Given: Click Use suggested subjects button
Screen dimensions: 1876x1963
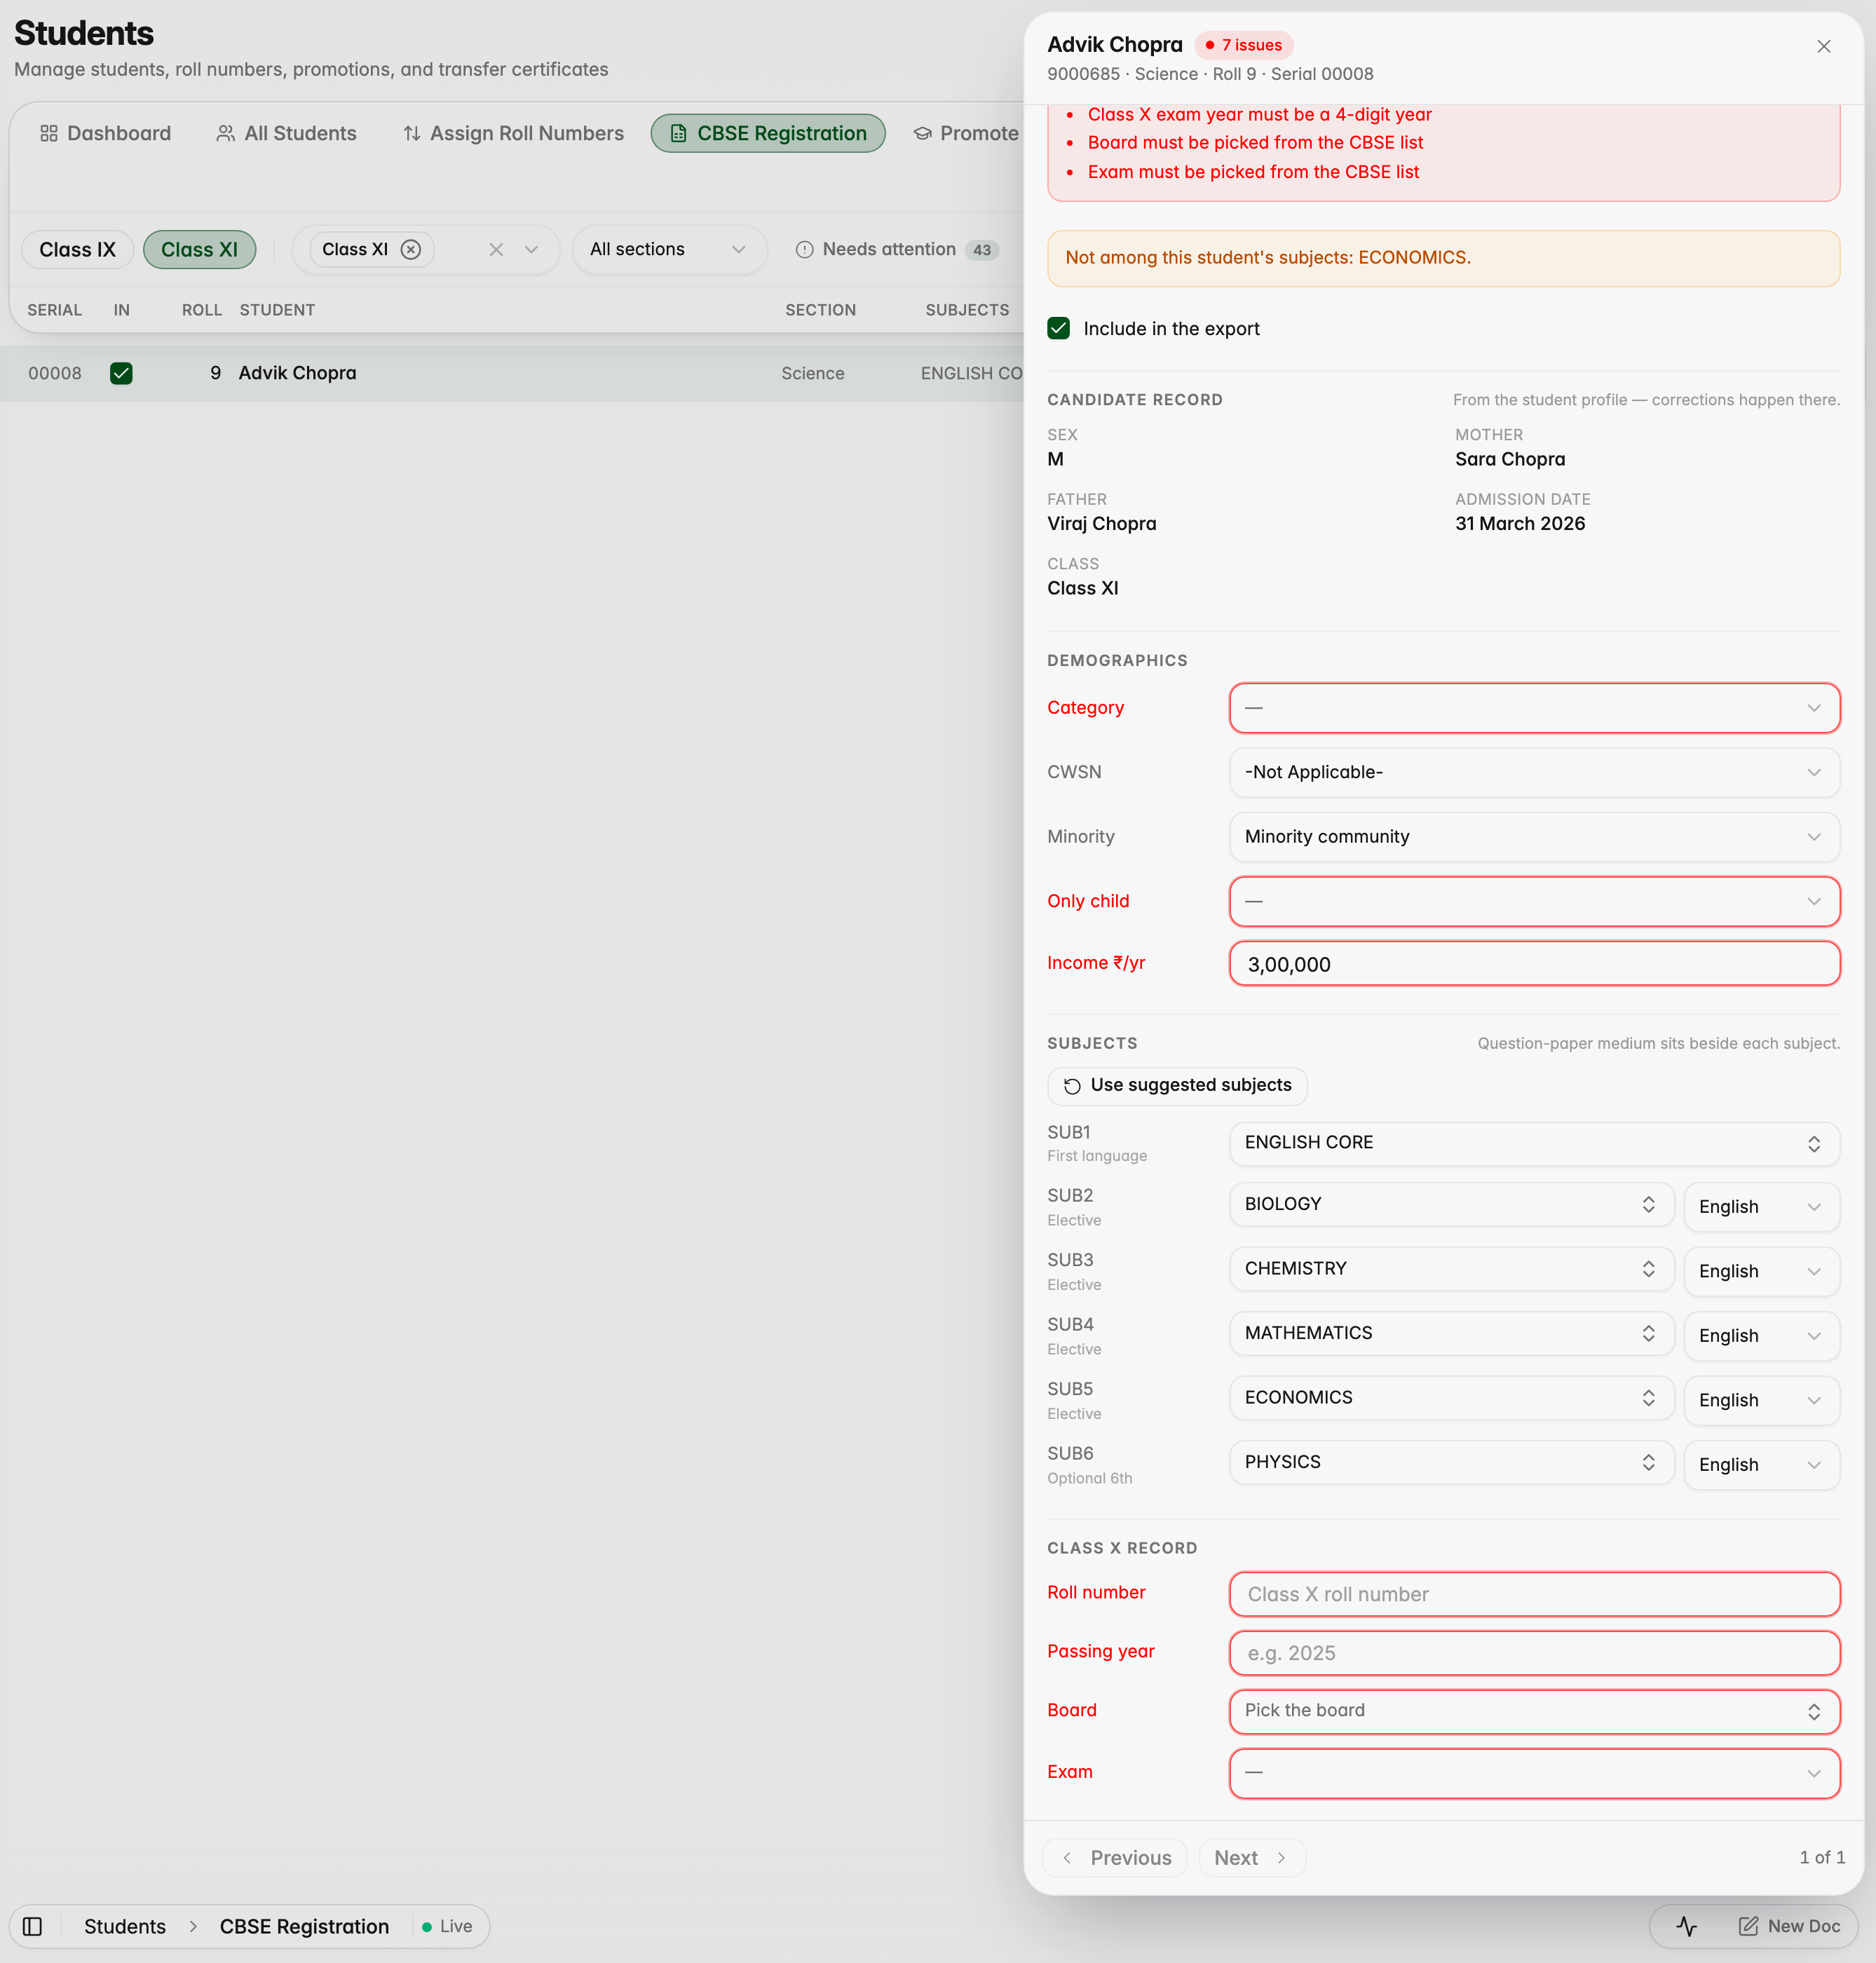Looking at the screenshot, I should (1177, 1086).
